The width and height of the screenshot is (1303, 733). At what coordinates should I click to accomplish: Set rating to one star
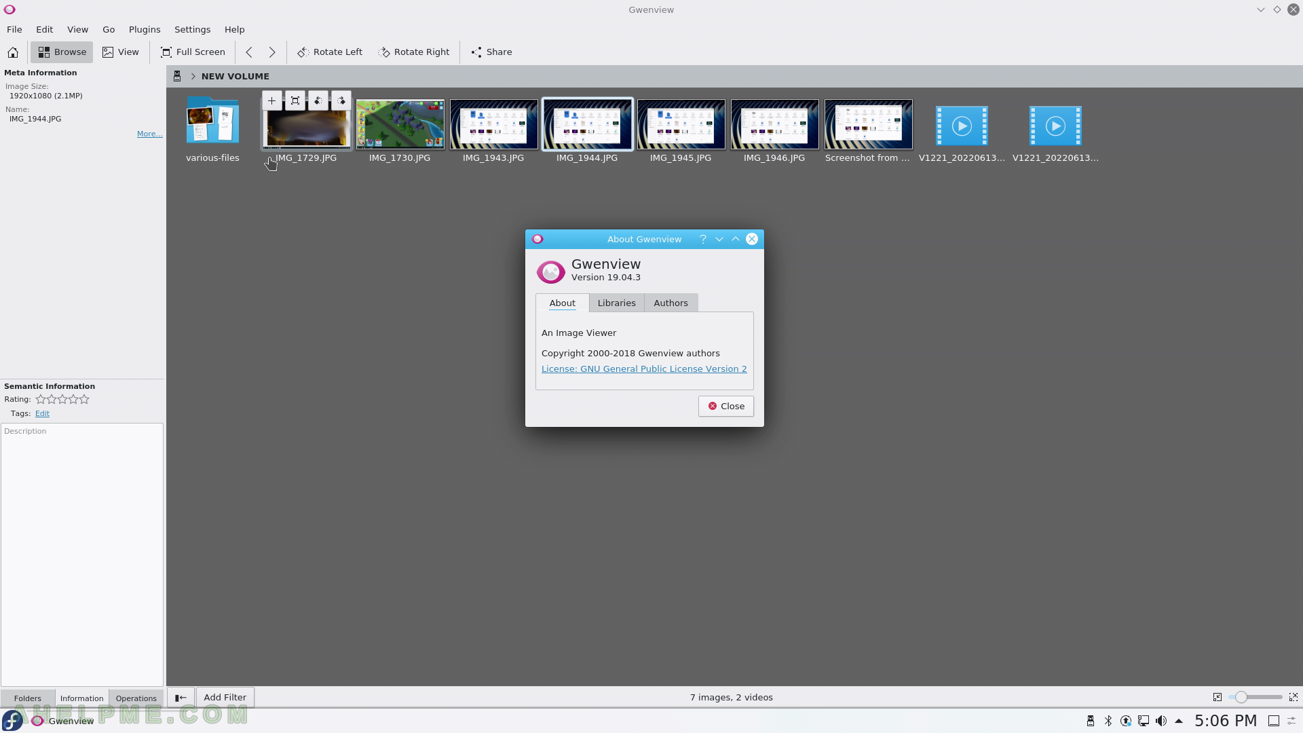tap(41, 399)
